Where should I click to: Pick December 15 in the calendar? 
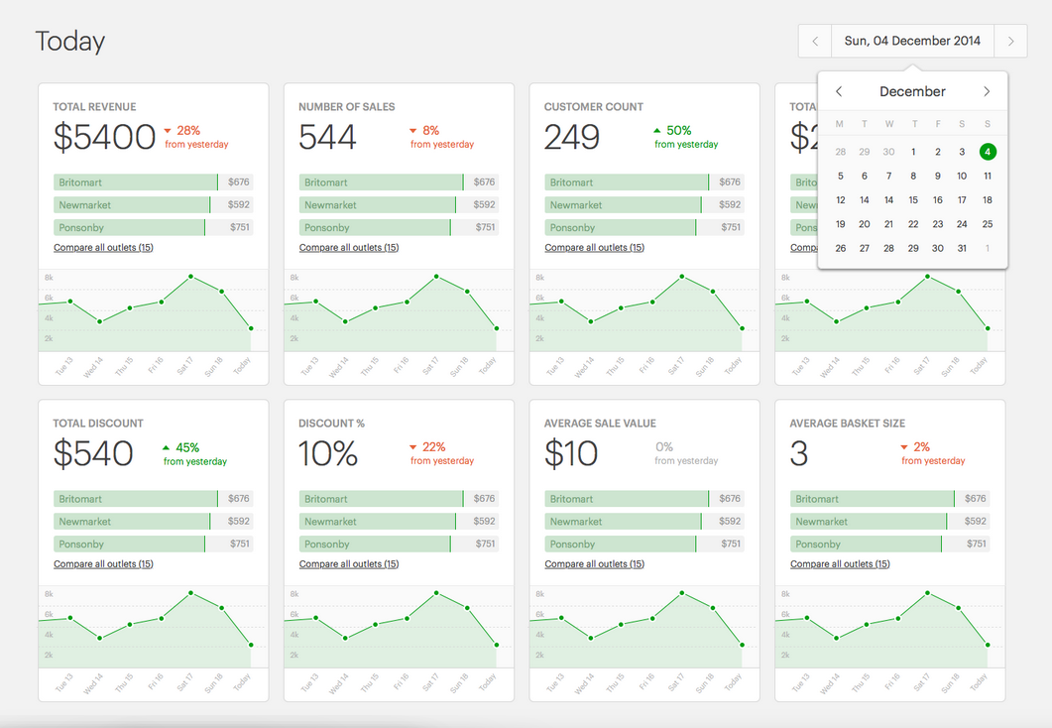coord(913,200)
